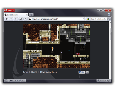The image size is (115, 108).
Task: Click the password wand key icon
Action: [16, 19]
